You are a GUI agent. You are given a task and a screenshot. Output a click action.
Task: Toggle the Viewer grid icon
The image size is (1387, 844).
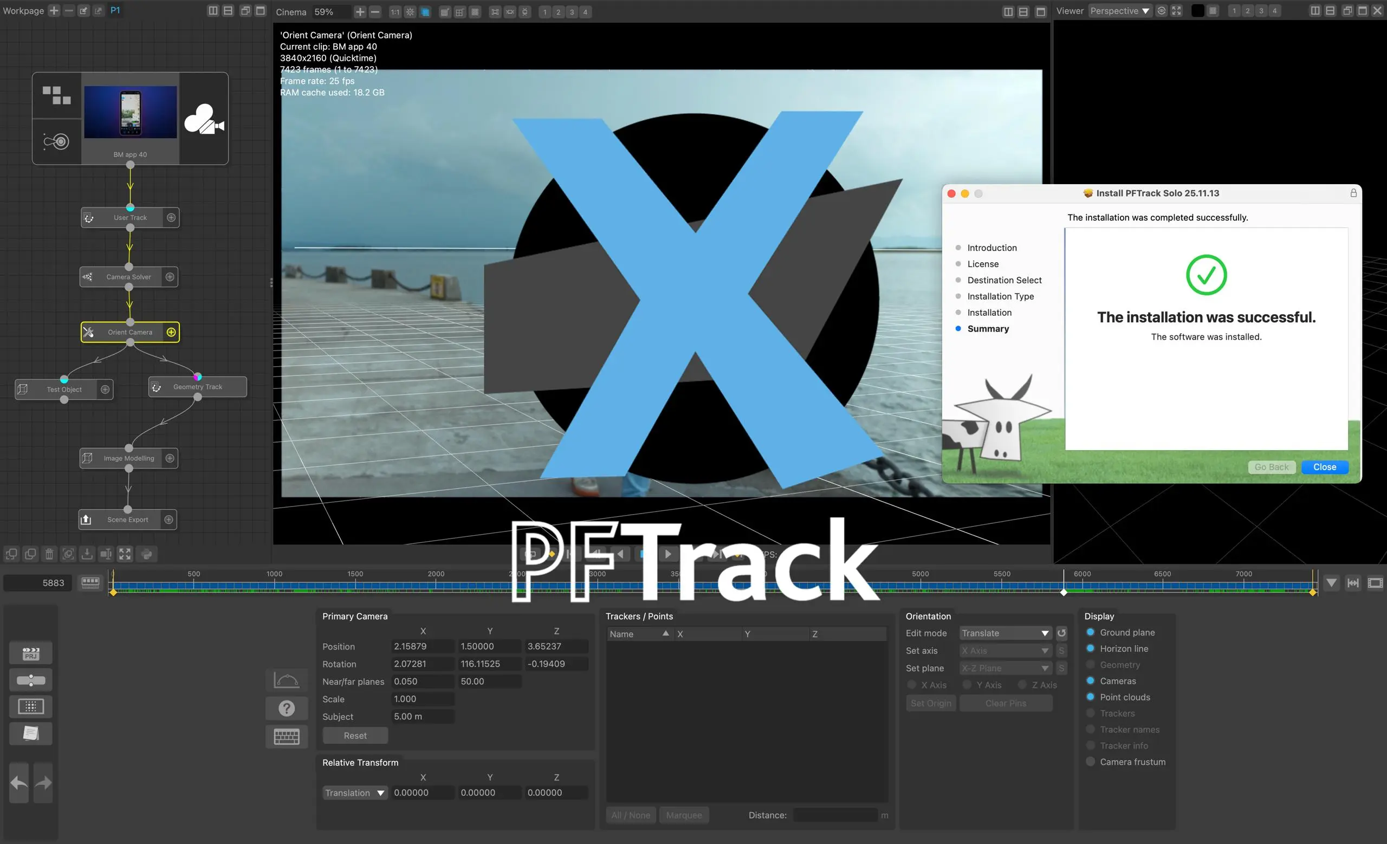click(1213, 11)
